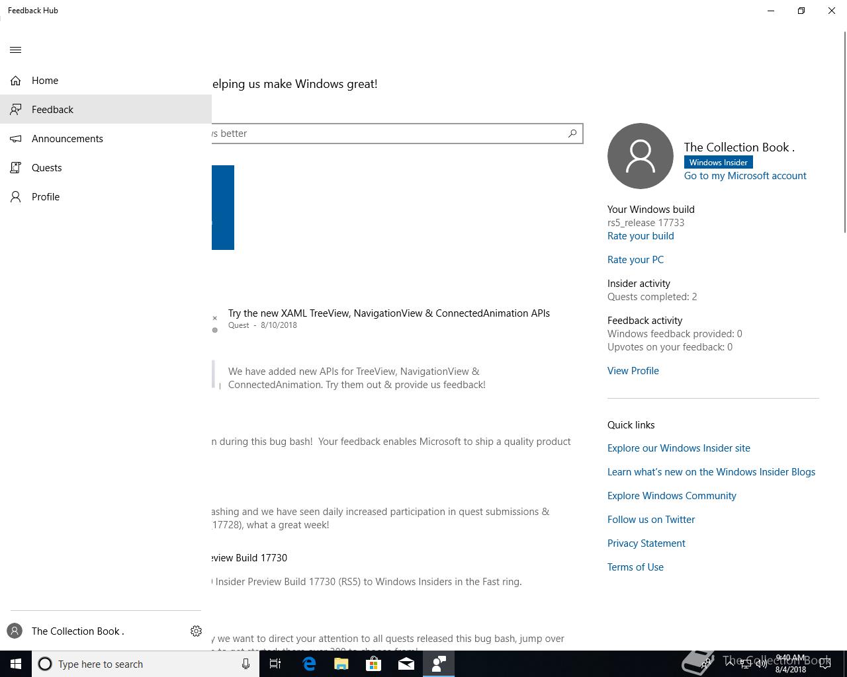Open Go to my Microsoft account link
Screen dimensions: 847x677
(745, 176)
